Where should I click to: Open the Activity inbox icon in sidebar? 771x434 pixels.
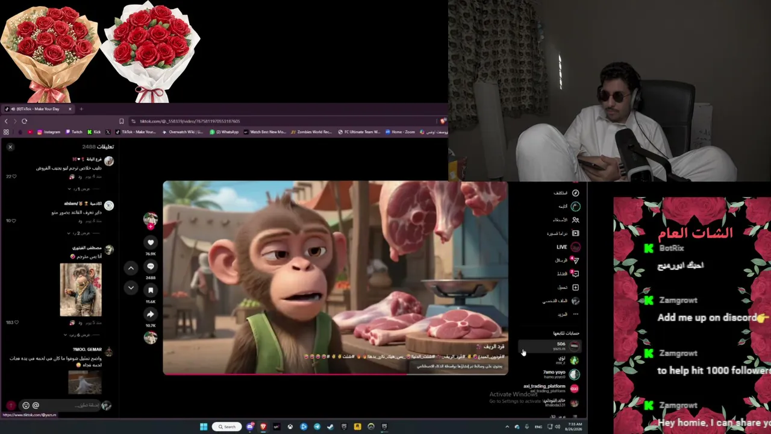pos(575,274)
